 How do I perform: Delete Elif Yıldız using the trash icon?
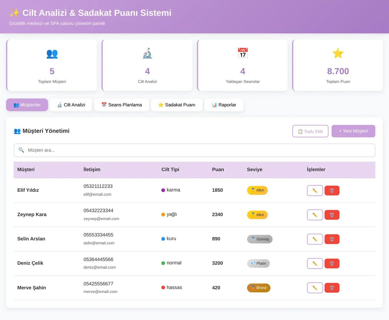332,191
